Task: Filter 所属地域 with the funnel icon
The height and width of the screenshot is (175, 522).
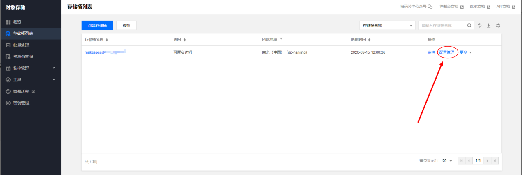Action: [281, 39]
